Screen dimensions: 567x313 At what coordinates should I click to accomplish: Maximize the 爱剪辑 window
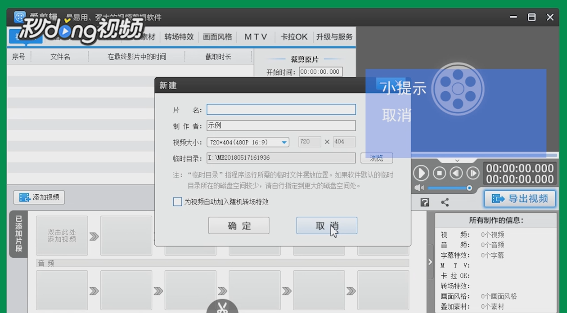pos(532,18)
